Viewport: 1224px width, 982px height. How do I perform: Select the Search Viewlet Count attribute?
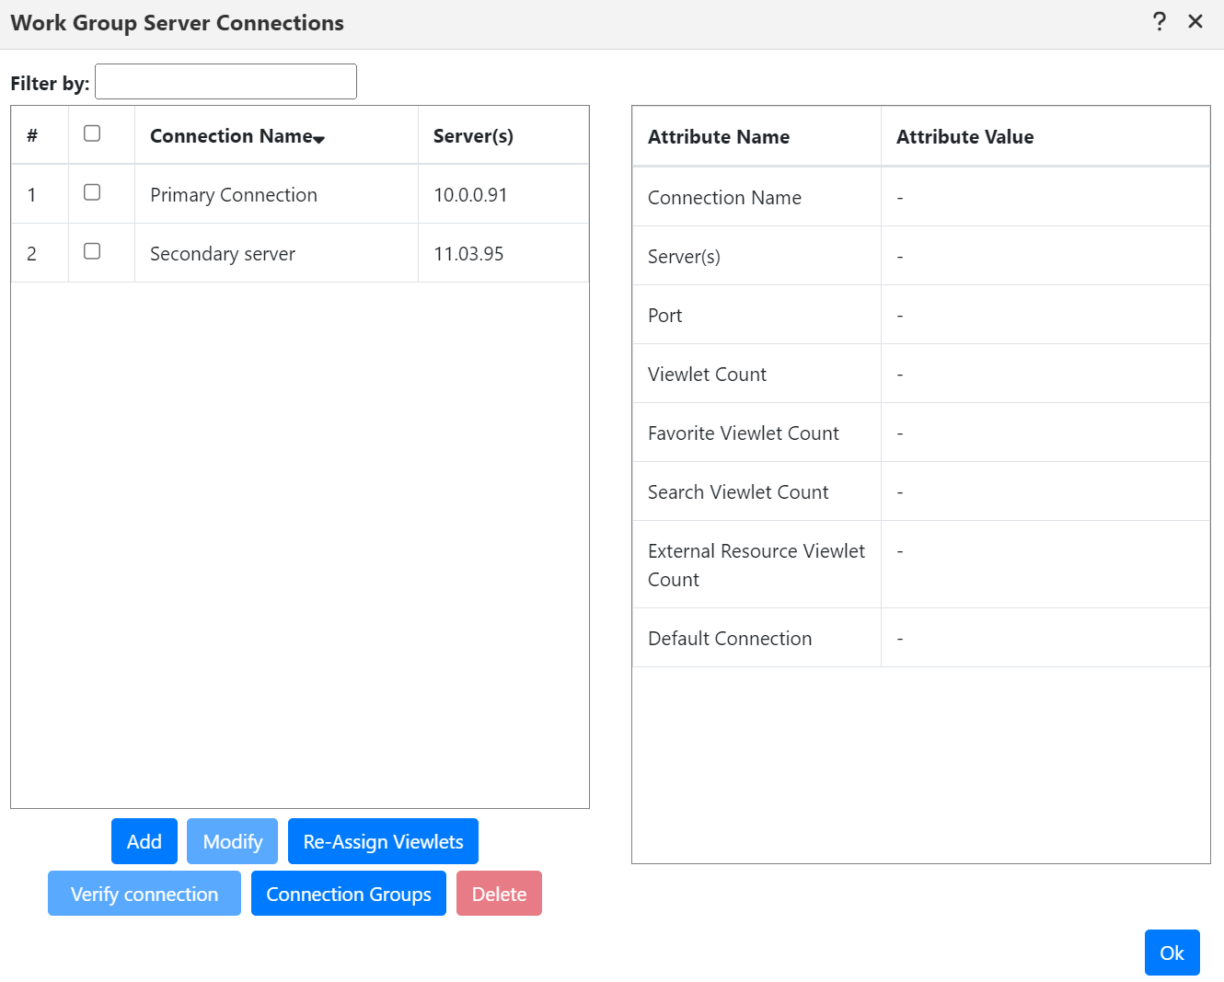click(921, 491)
